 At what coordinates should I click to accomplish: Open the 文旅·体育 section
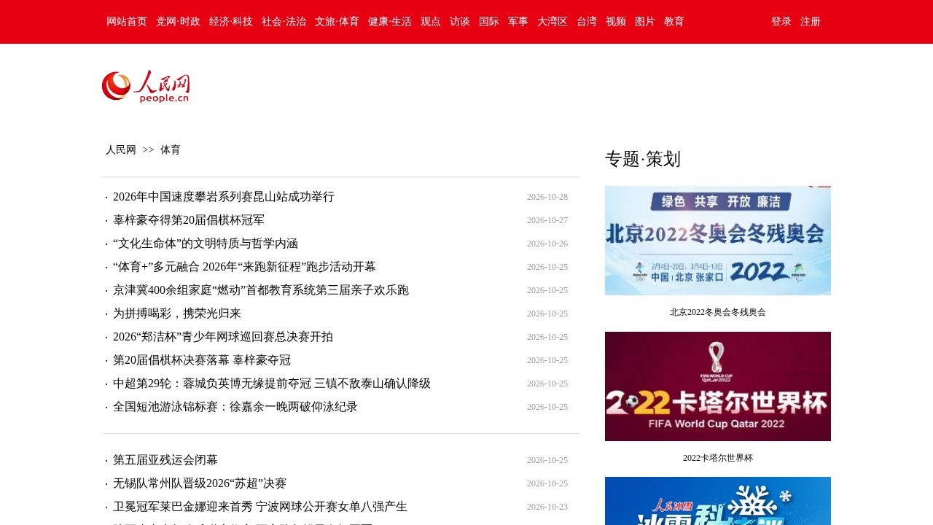337,22
